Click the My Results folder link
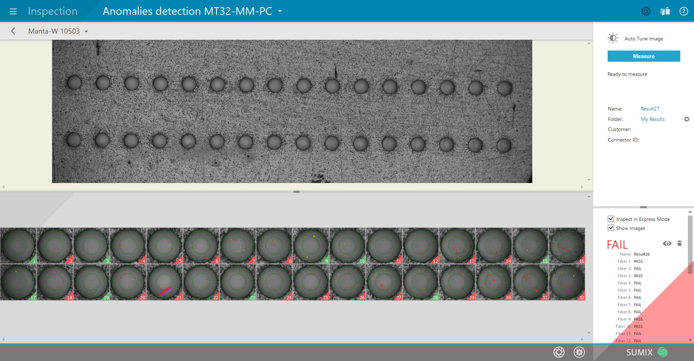Image resolution: width=694 pixels, height=361 pixels. [x=652, y=119]
